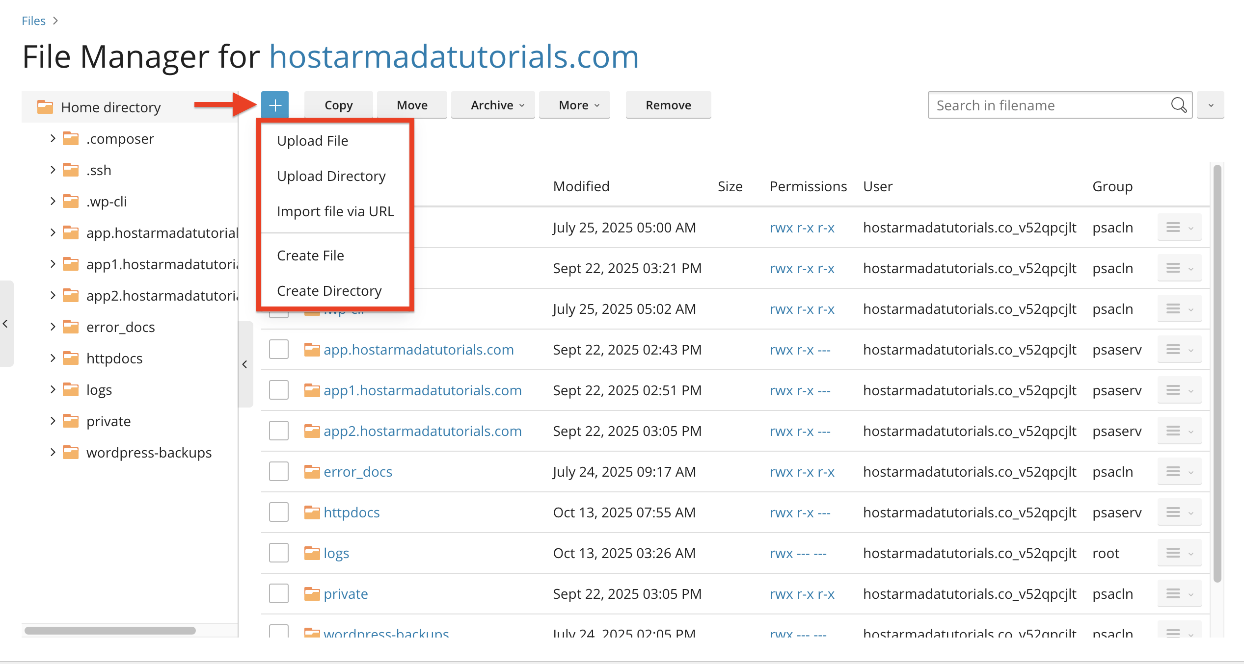Click the Home directory folder icon

[45, 107]
